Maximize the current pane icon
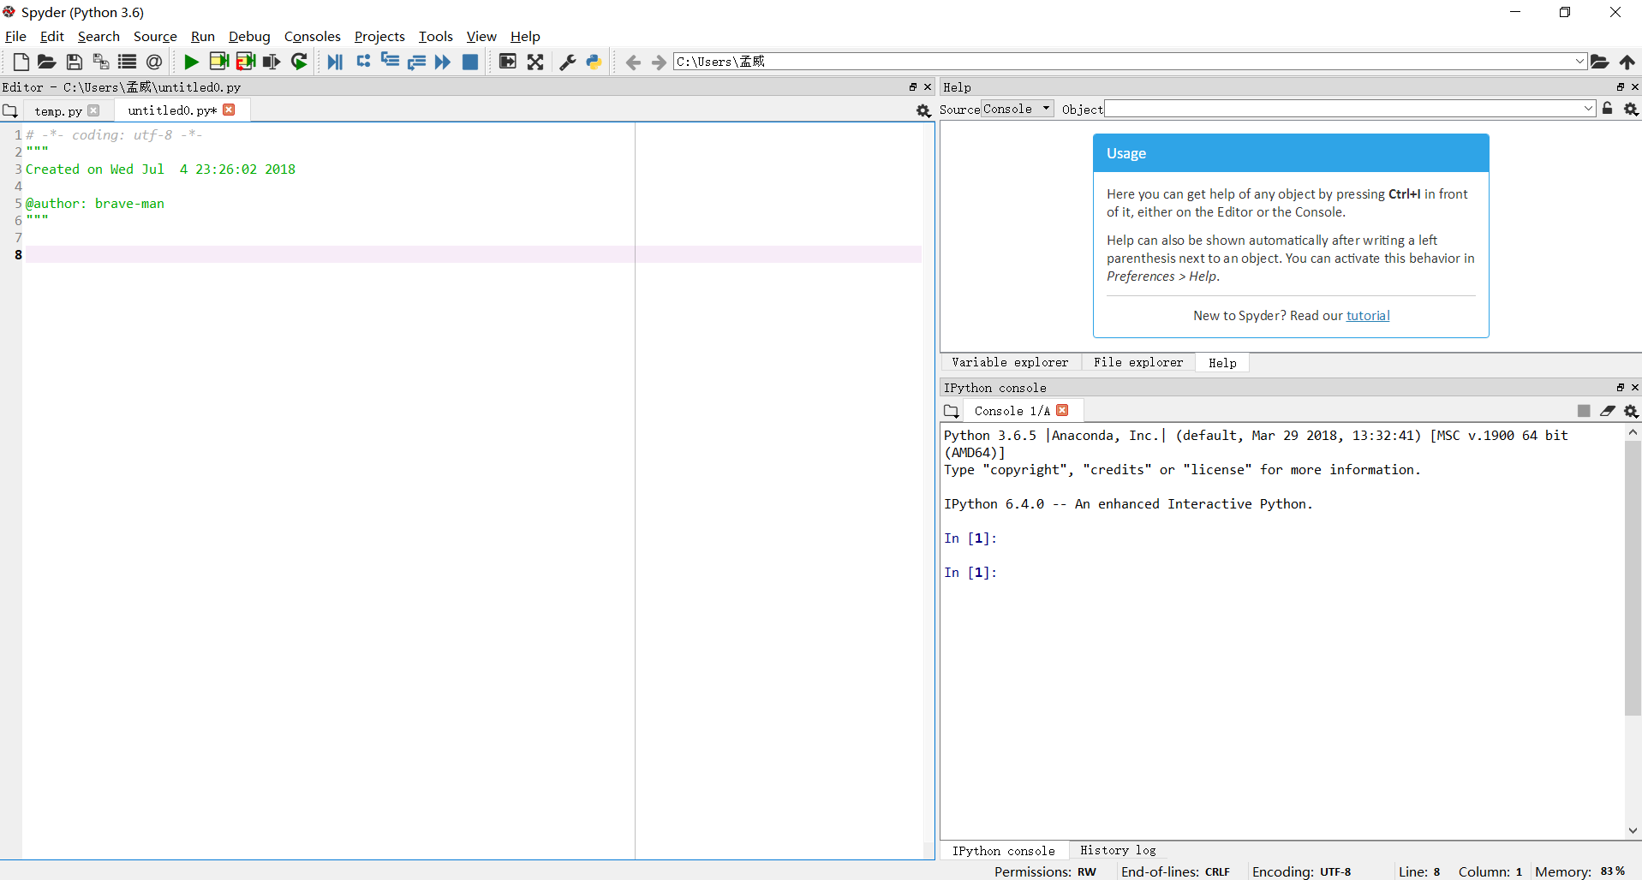The image size is (1642, 880). click(508, 62)
